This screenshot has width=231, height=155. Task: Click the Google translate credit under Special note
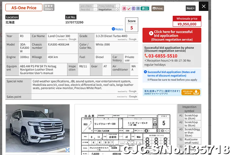(x=127, y=91)
